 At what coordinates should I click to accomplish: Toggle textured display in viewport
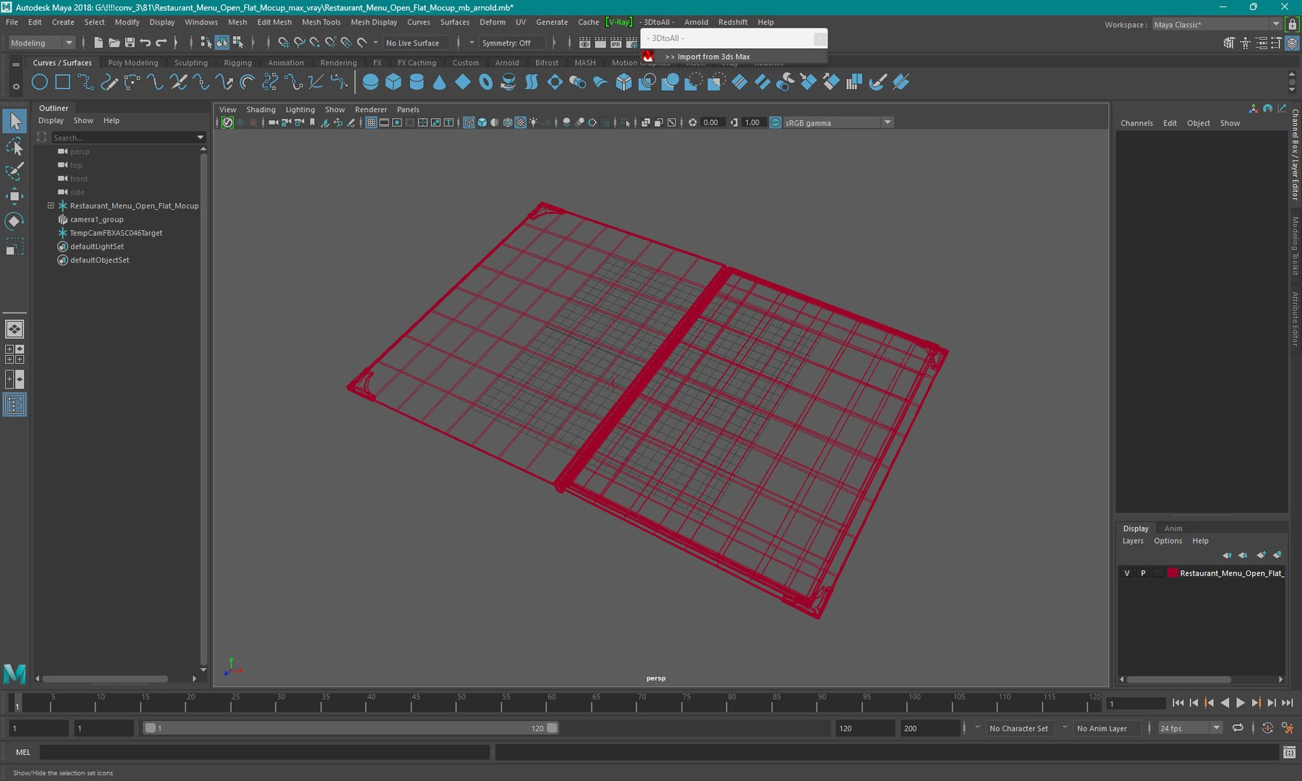click(x=520, y=122)
